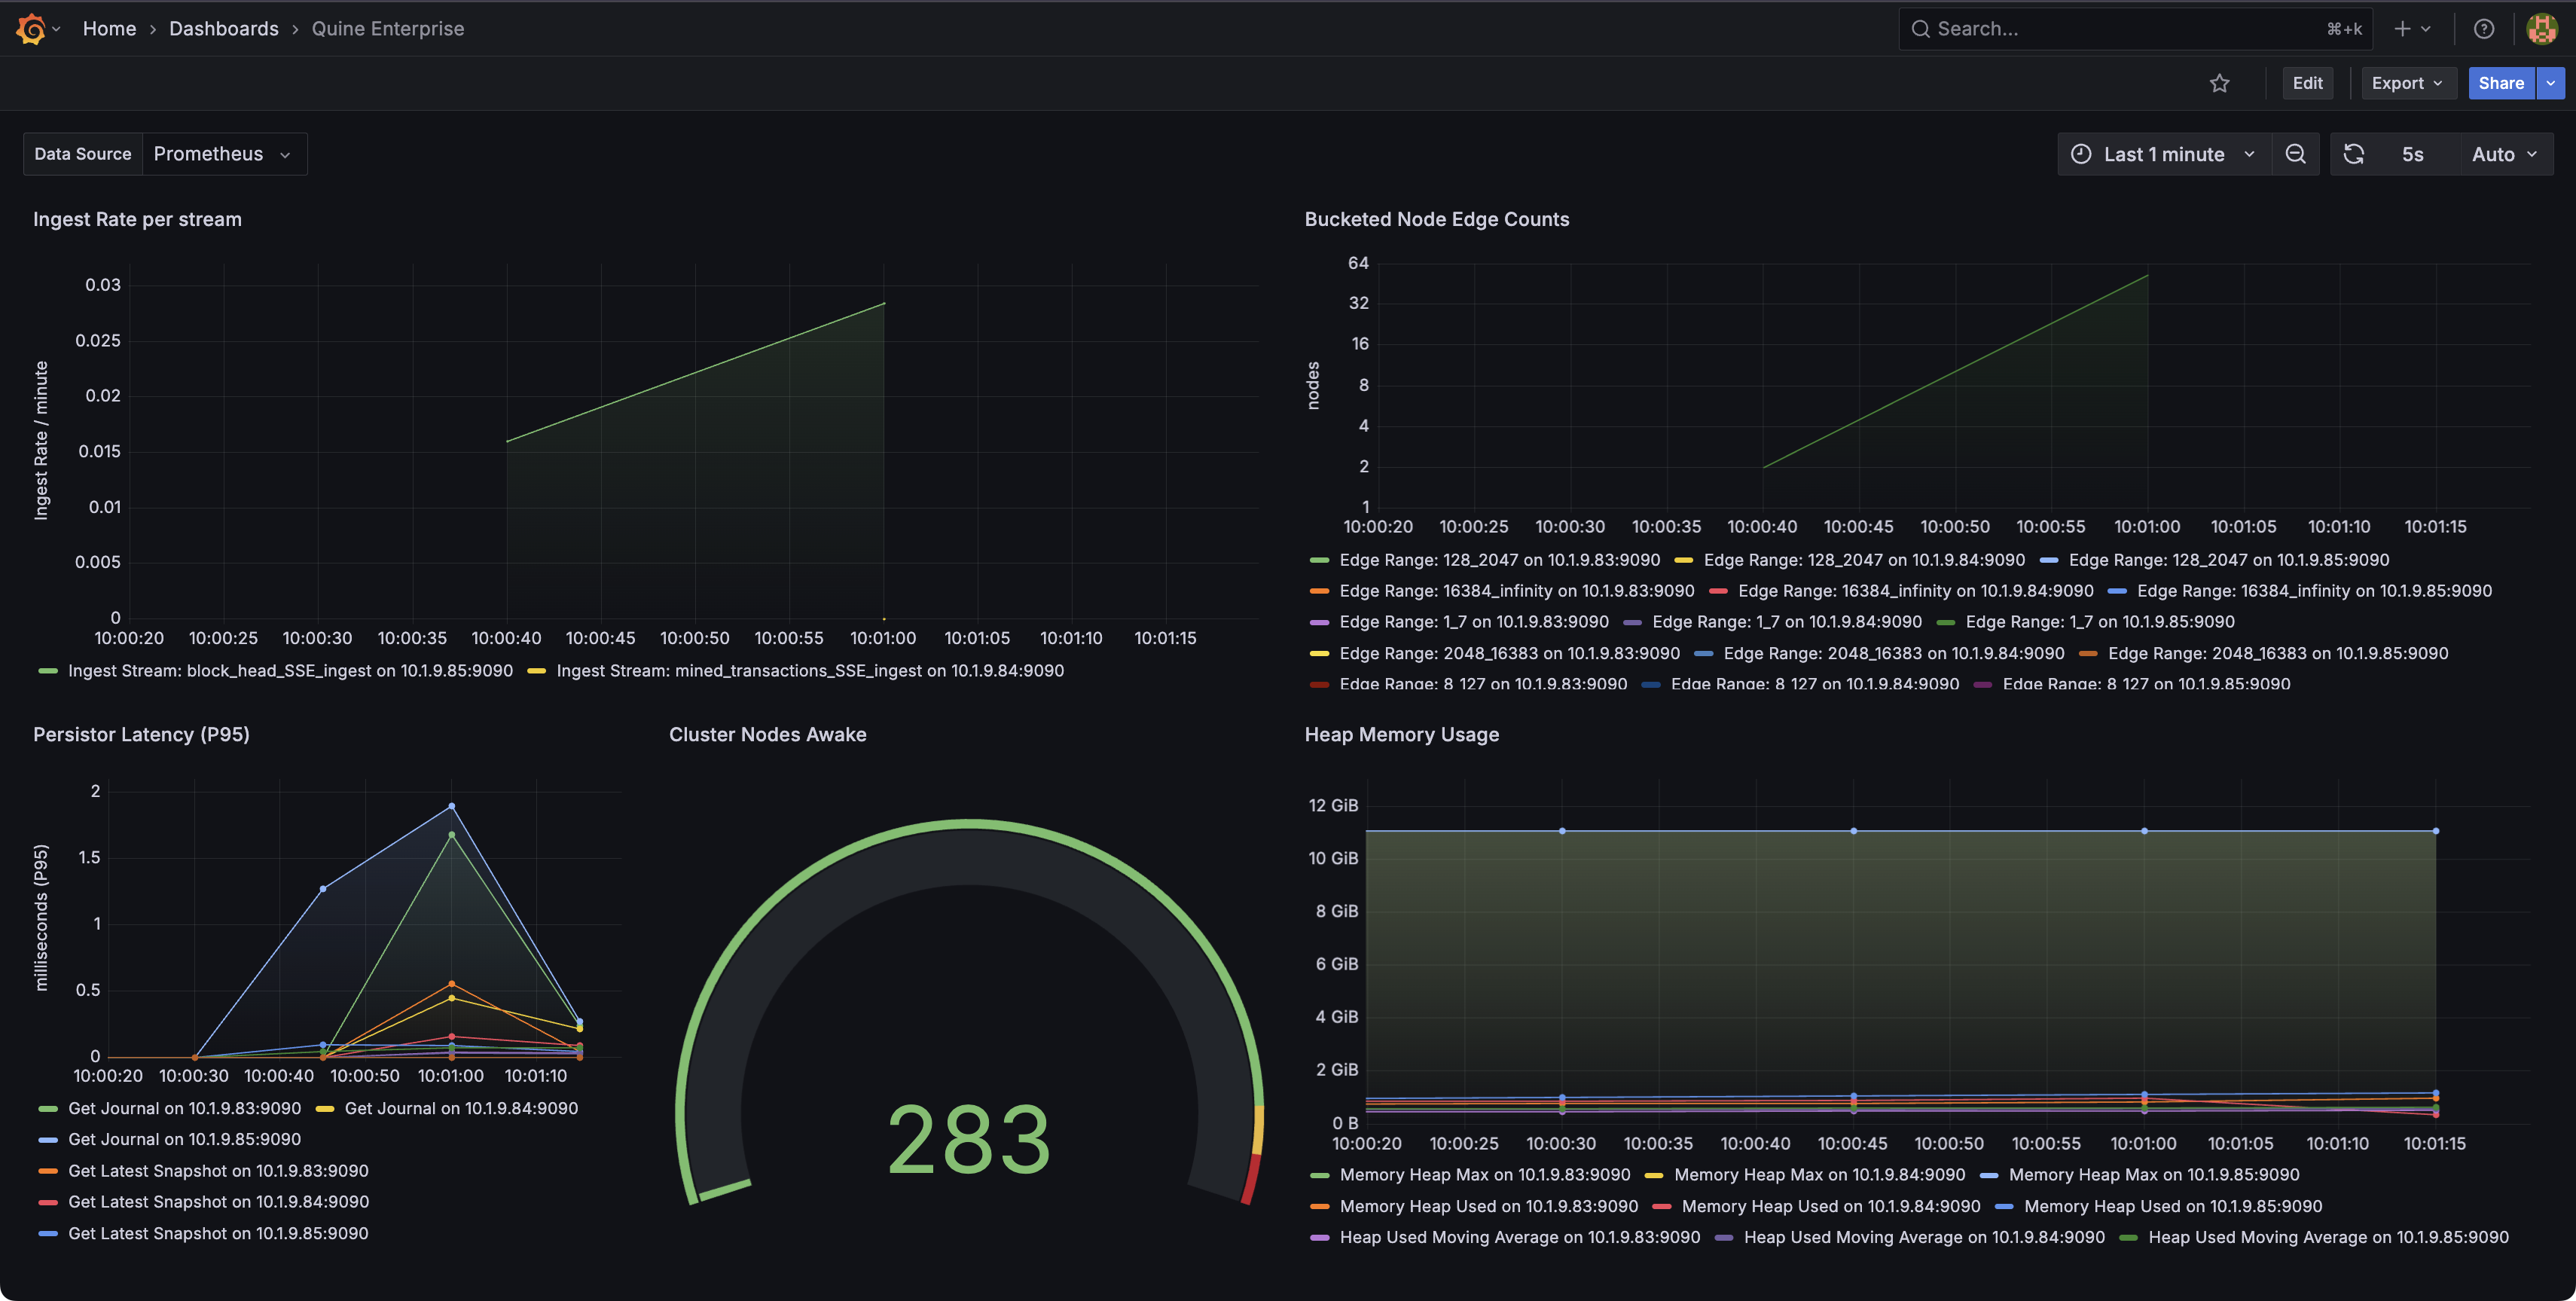Click the plus add-new icon

2402,29
